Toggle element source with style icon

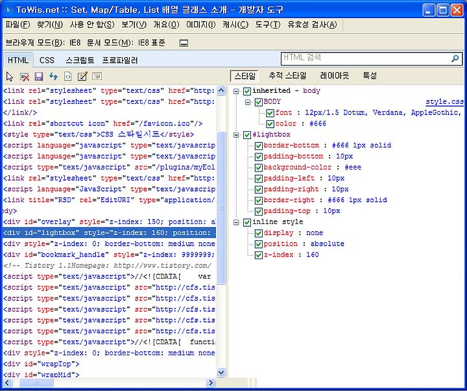pos(68,77)
